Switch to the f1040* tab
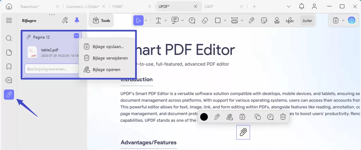 point(118,6)
